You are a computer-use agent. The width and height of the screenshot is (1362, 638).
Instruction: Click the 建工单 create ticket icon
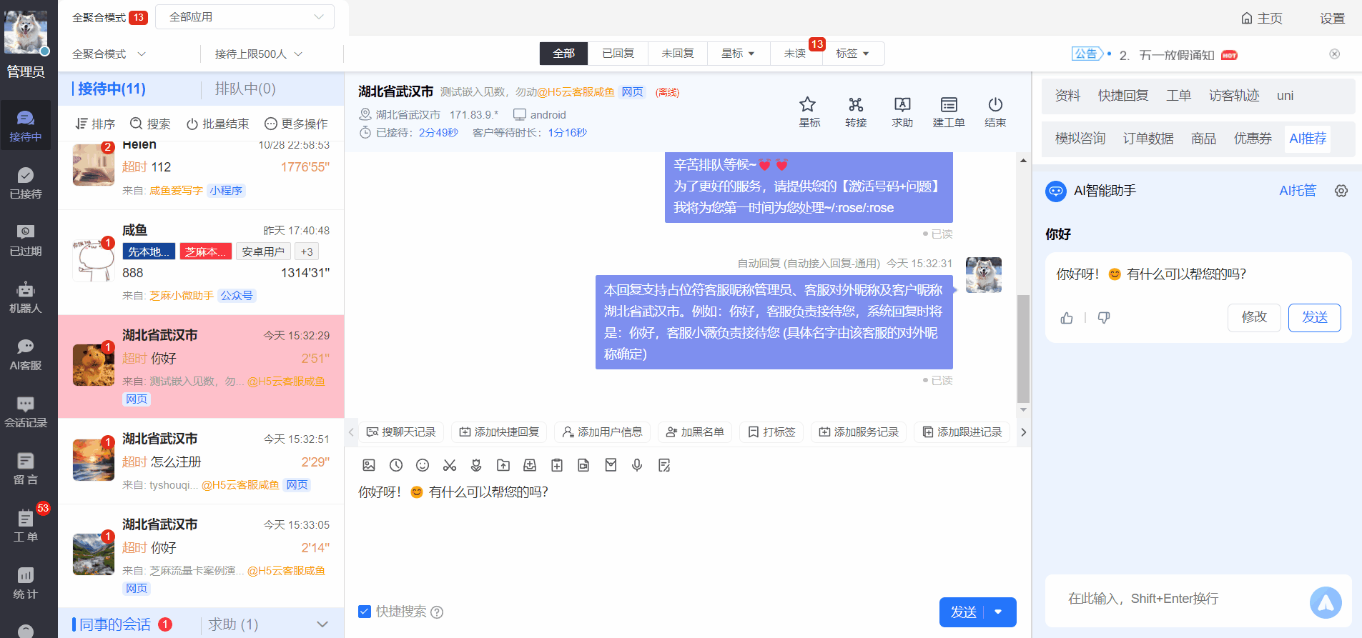tap(949, 112)
